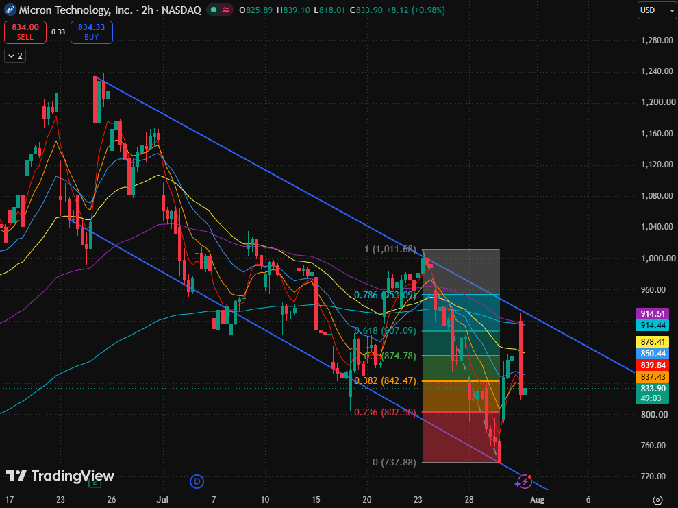Click the 720.00 price axis label
Image resolution: width=678 pixels, height=508 pixels.
(x=653, y=476)
